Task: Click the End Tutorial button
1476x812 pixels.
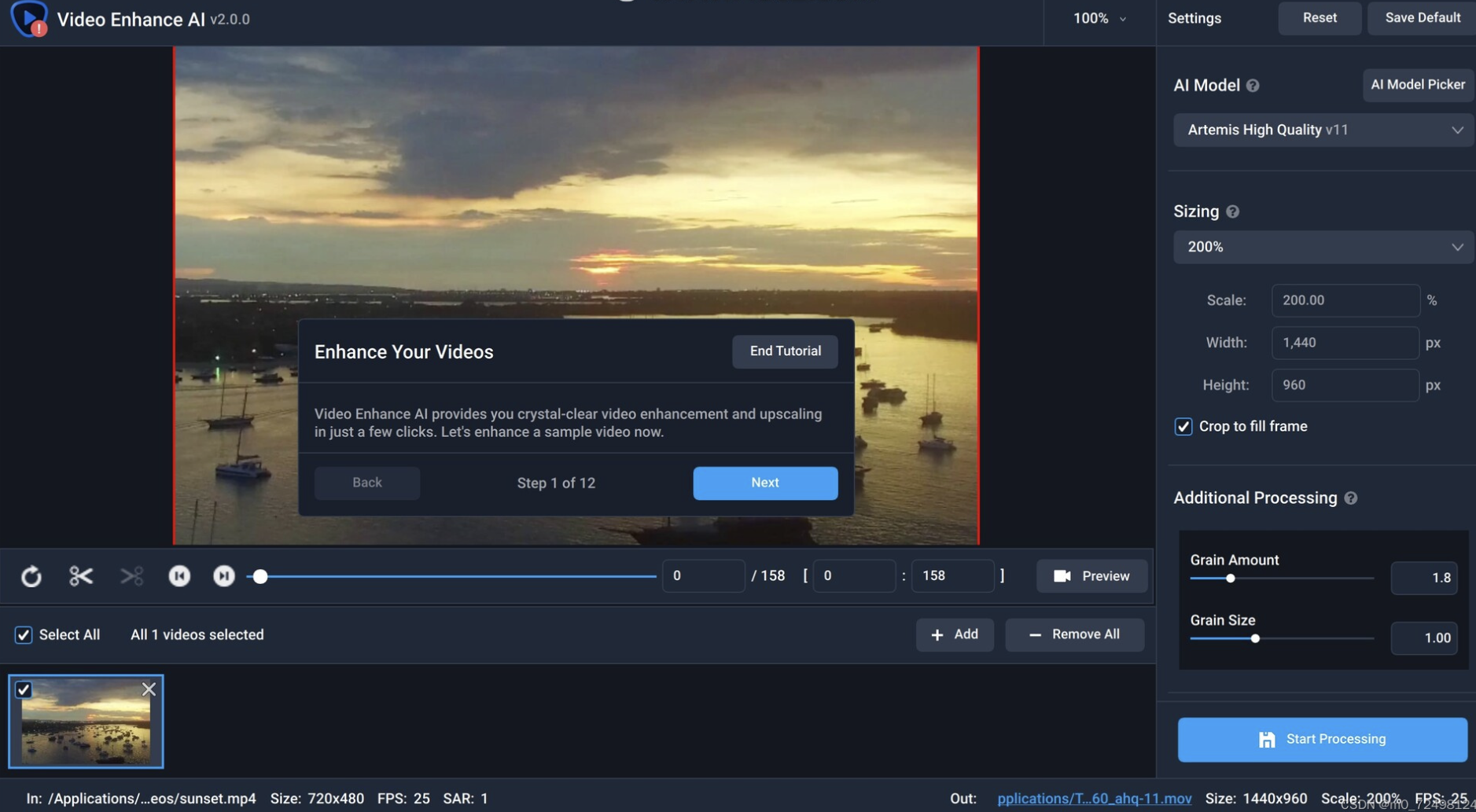Action: click(784, 351)
